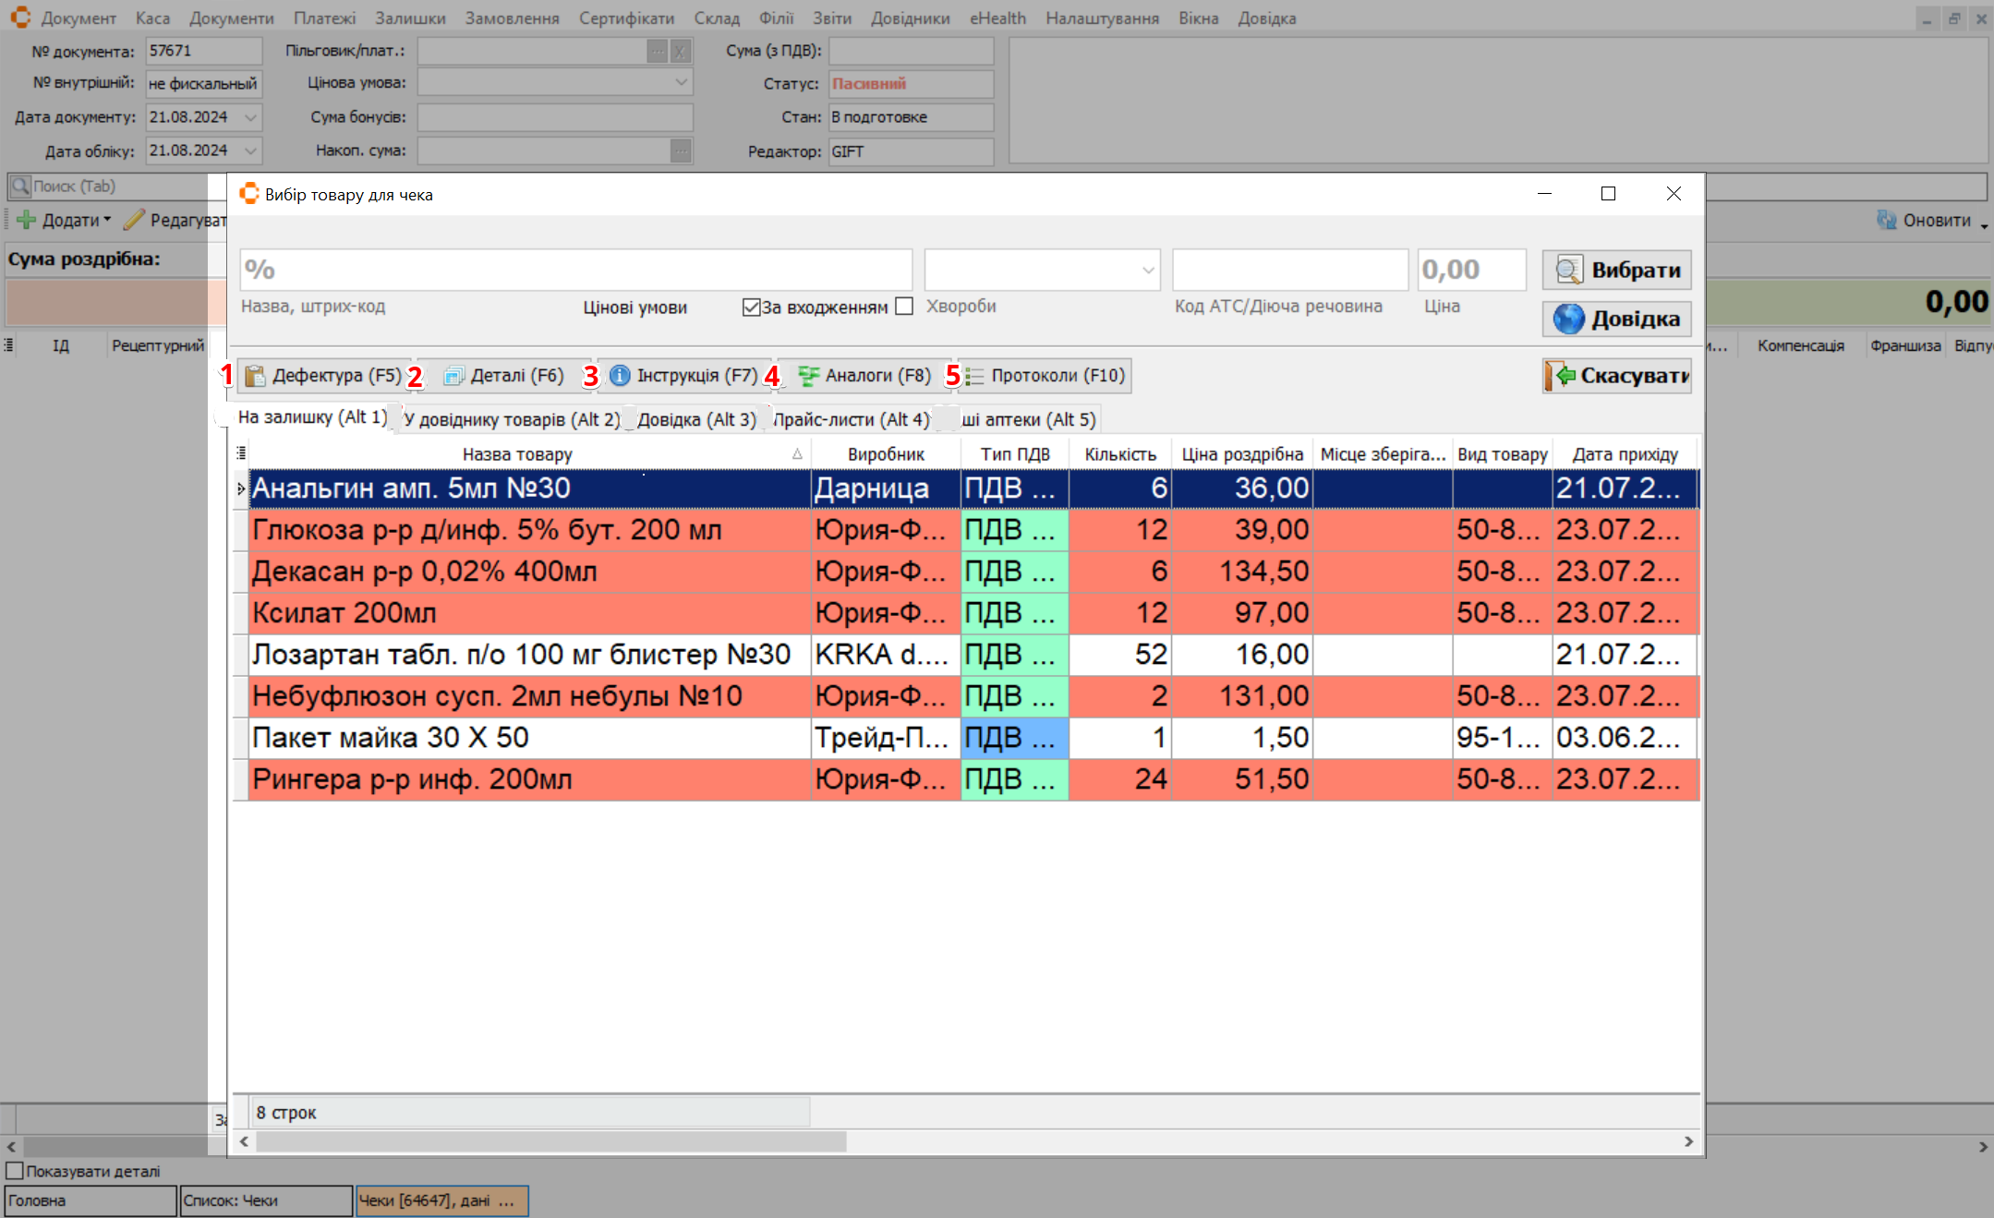Open Протоколи (F10) list icon

[x=974, y=376]
